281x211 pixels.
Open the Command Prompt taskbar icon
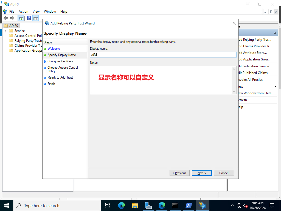[175, 206]
